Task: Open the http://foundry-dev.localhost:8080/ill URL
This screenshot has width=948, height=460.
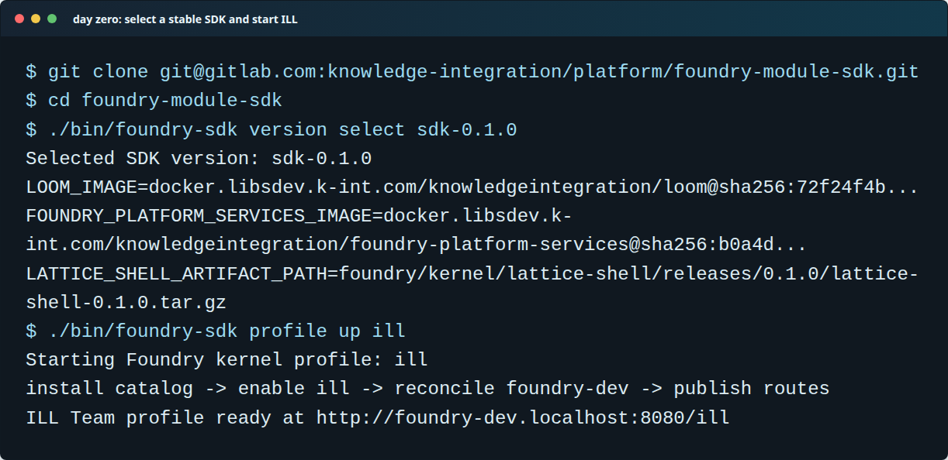Action: click(x=523, y=418)
